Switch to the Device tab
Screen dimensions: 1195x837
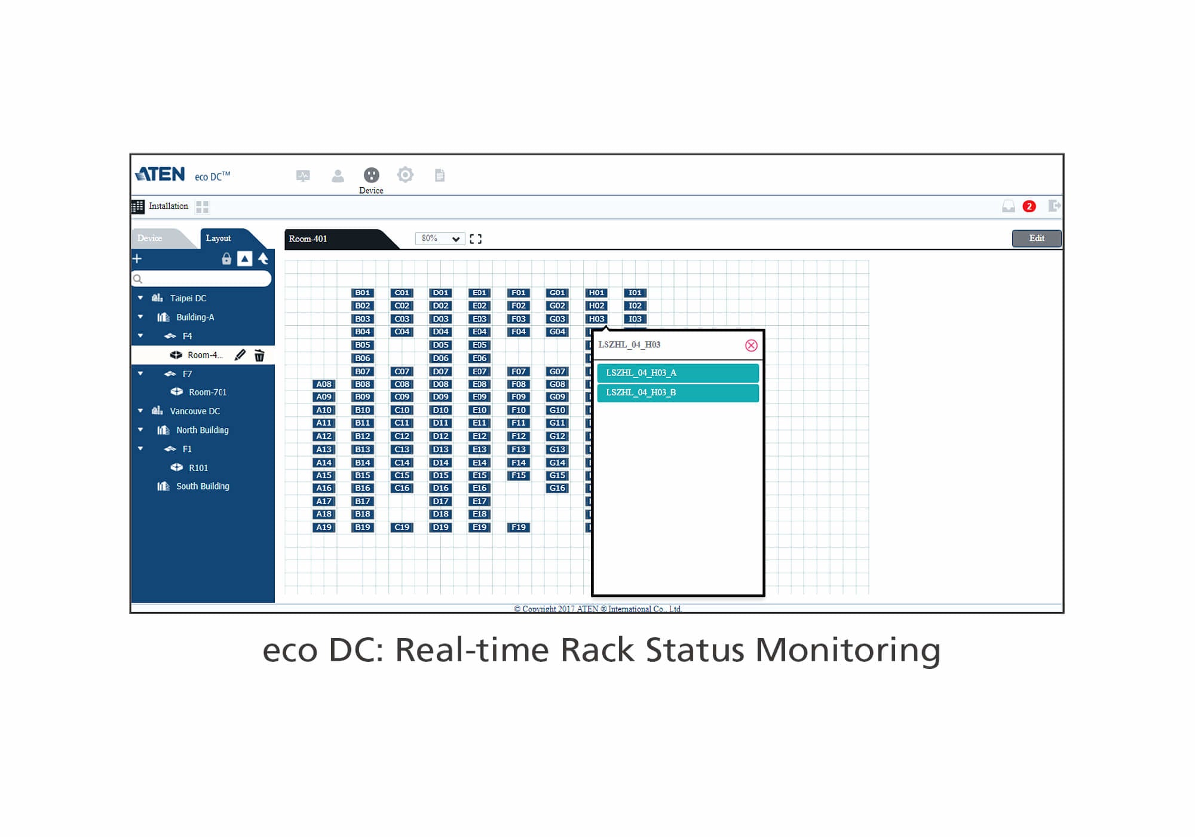pos(151,238)
